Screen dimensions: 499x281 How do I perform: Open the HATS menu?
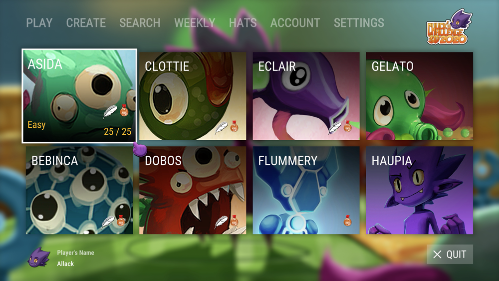pos(243,23)
